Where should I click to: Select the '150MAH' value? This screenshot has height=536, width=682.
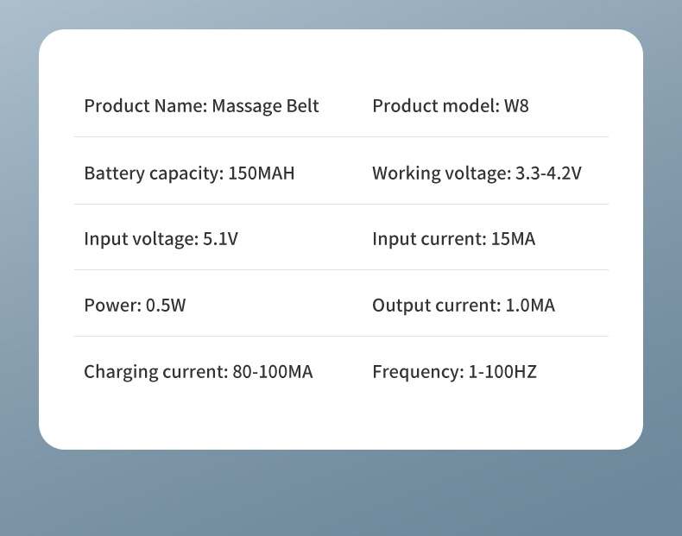[x=262, y=173]
